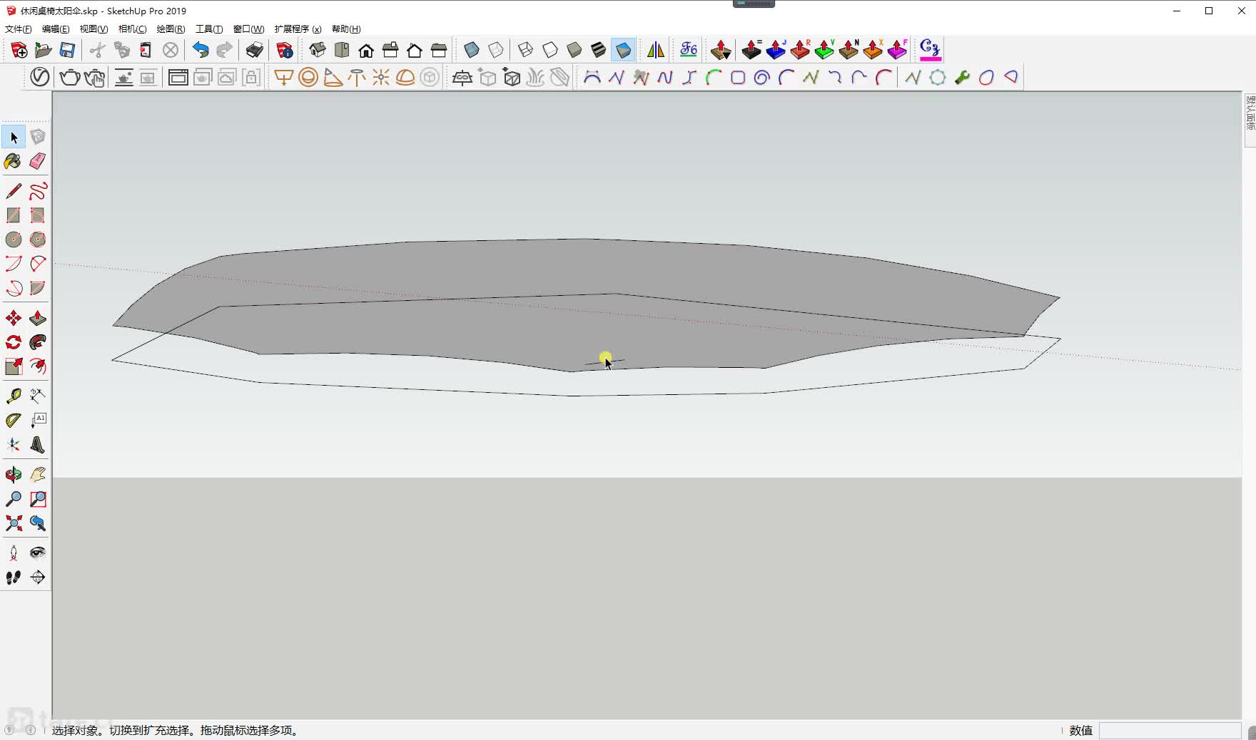This screenshot has height=740, width=1256.
Task: Enable Shaded With Textures style
Action: [x=599, y=50]
